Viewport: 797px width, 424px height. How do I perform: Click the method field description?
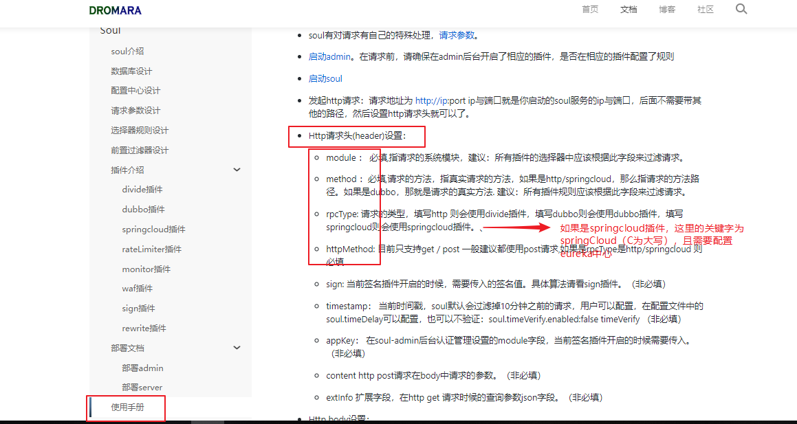(514, 186)
